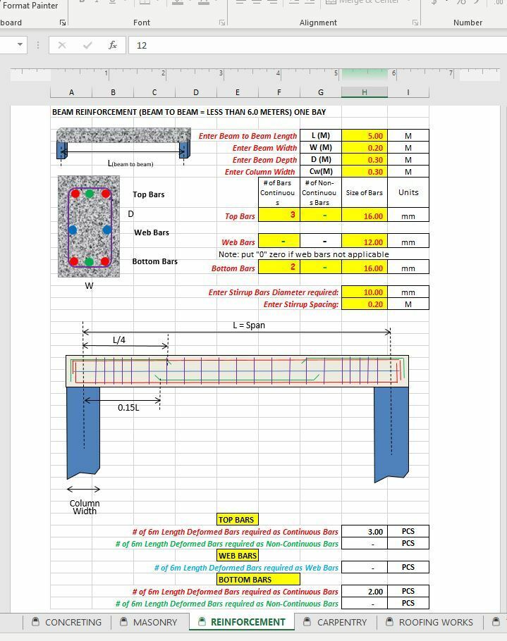507x641 pixels.
Task: Open the Alignment settings dialog launcher
Action: click(x=415, y=23)
